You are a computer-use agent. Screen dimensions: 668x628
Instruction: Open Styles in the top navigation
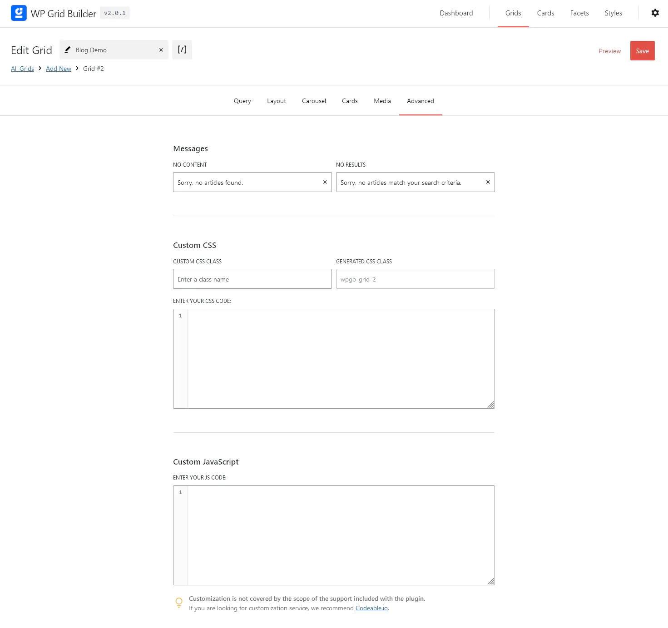pyautogui.click(x=613, y=13)
